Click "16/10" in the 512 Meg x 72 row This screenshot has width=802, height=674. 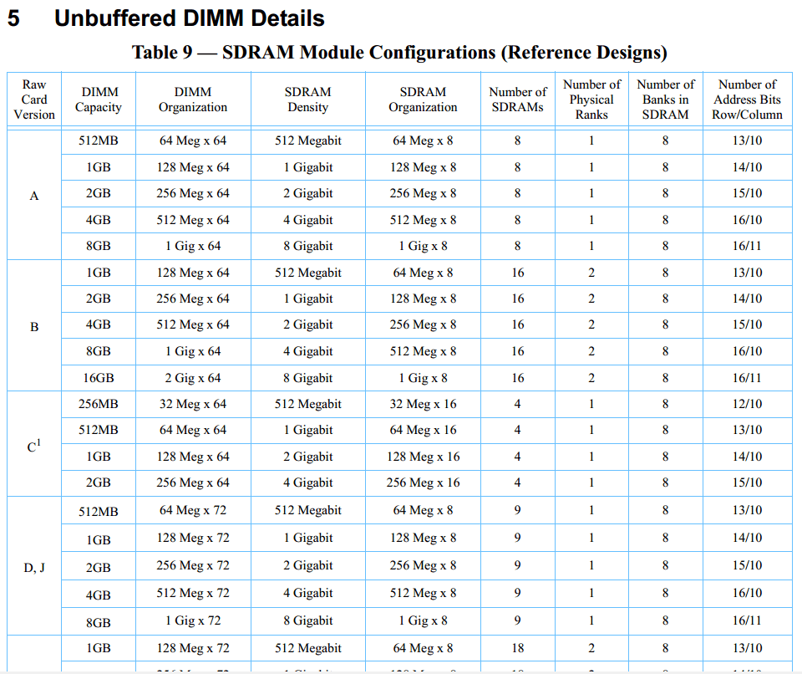747,593
